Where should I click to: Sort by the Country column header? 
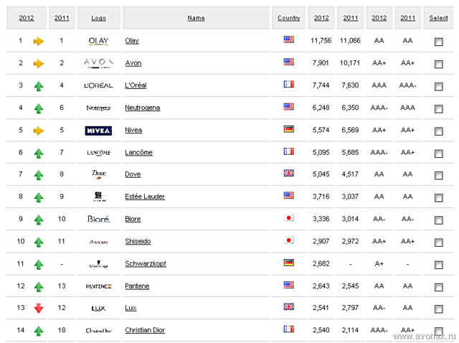[289, 18]
